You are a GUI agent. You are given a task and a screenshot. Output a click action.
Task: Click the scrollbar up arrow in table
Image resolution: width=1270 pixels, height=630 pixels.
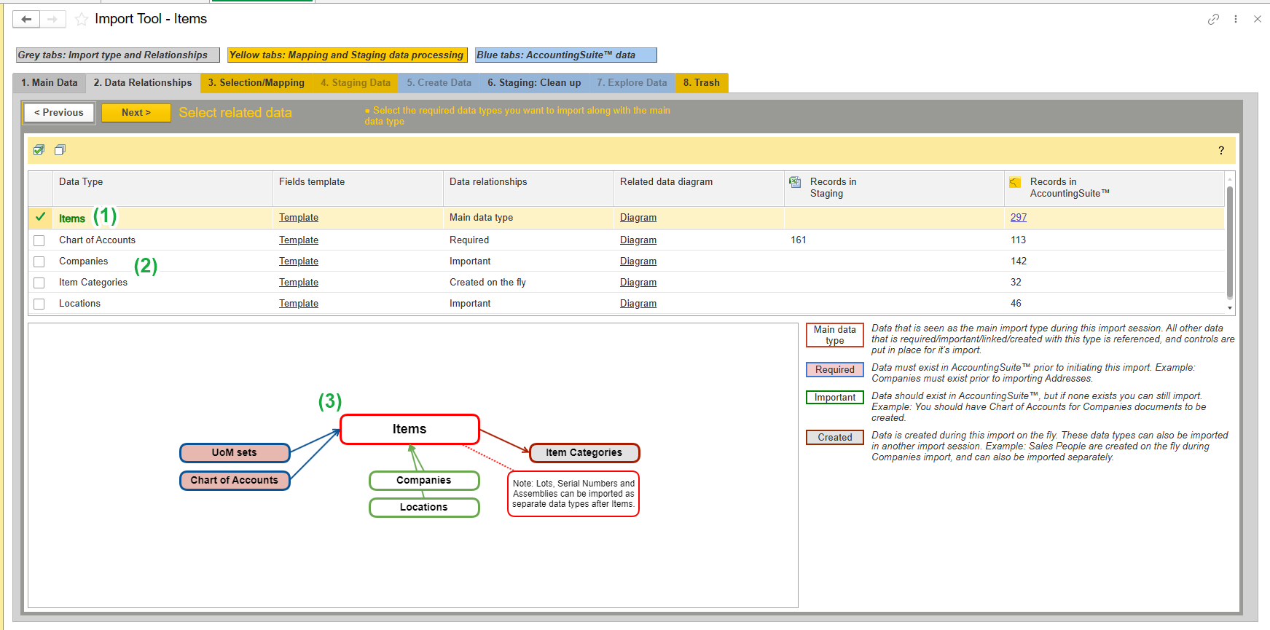pos(1230,178)
